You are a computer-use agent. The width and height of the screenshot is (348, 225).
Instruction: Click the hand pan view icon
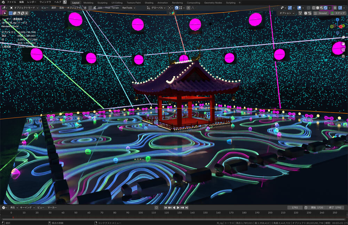343,44
